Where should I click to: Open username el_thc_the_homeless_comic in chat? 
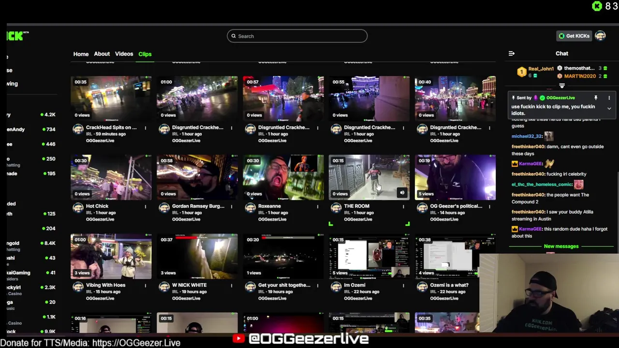point(542,185)
